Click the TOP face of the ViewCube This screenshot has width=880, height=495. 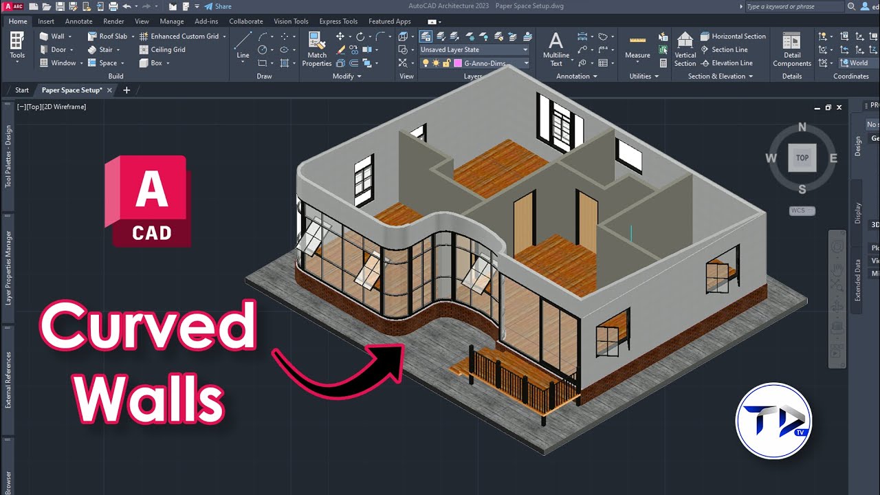click(x=802, y=157)
